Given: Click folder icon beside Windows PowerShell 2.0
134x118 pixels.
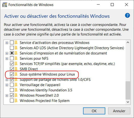Looking at the screenshot, I should [x=16, y=95].
